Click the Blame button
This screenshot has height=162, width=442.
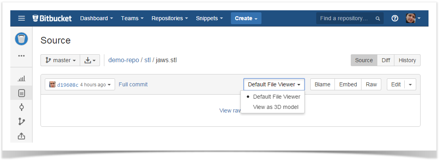pyautogui.click(x=322, y=84)
